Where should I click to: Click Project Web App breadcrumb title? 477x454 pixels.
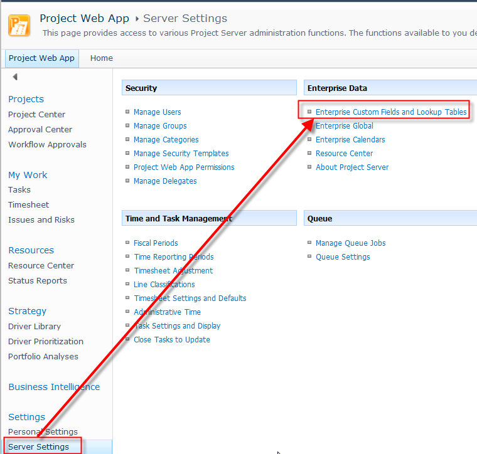(84, 19)
